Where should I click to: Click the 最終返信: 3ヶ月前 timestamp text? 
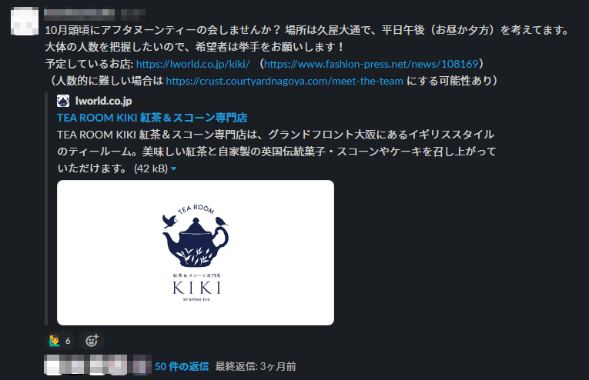(x=256, y=366)
